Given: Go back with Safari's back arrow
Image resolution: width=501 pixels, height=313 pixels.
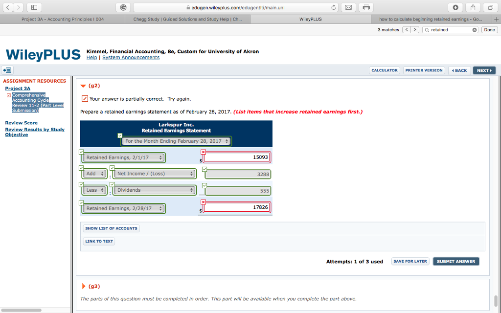Looking at the screenshot, I should coord(8,7).
